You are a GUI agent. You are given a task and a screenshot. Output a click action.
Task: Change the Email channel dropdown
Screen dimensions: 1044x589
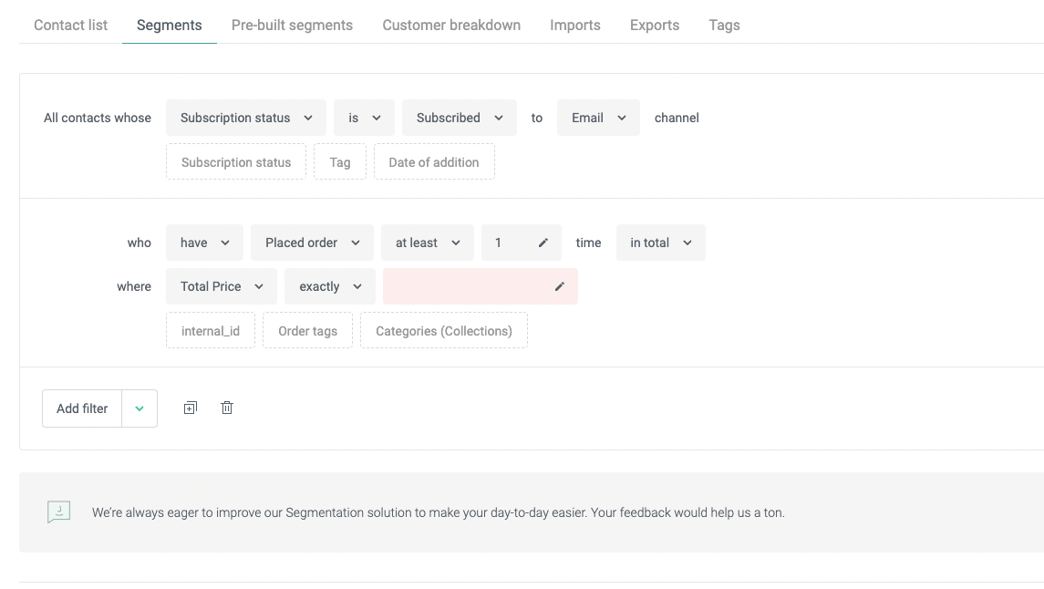pyautogui.click(x=598, y=118)
